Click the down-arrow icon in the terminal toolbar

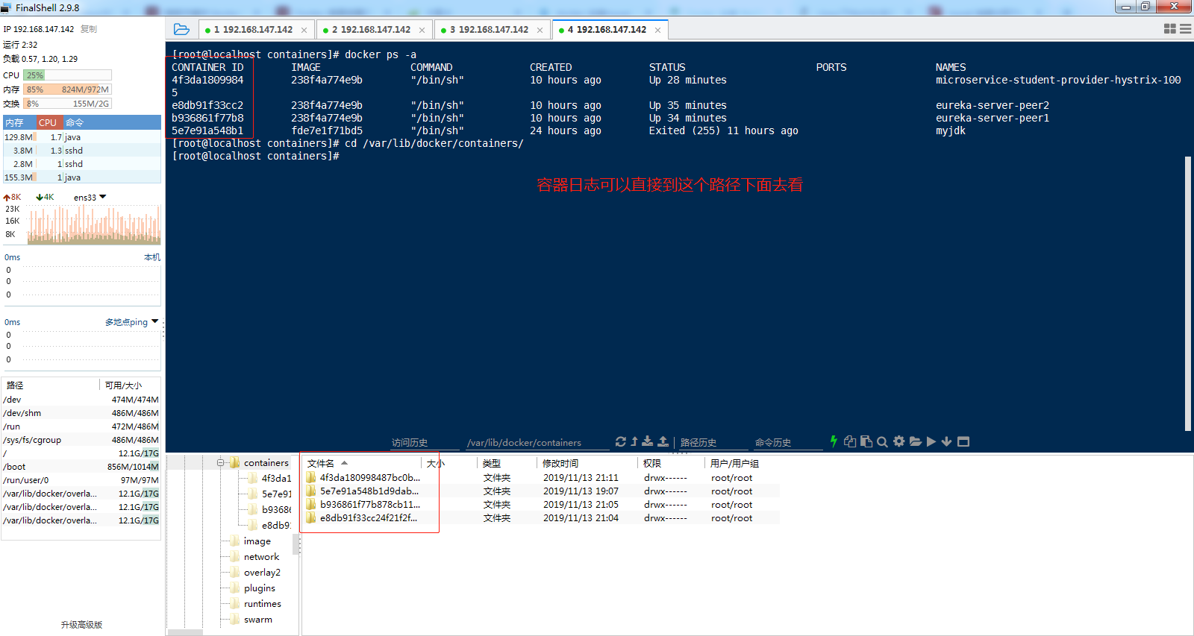pyautogui.click(x=946, y=441)
